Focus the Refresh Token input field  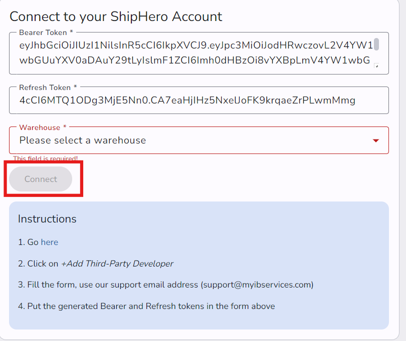(198, 100)
